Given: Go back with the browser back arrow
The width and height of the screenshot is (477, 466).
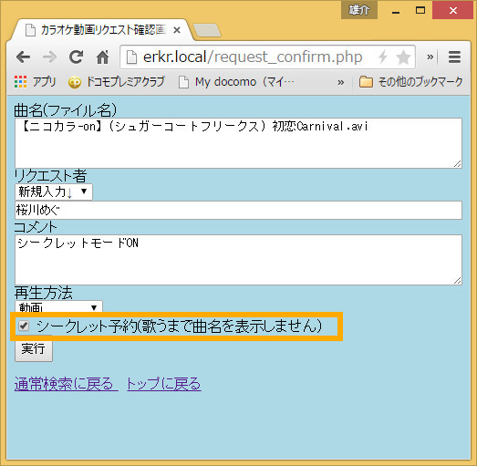Looking at the screenshot, I should pos(23,57).
